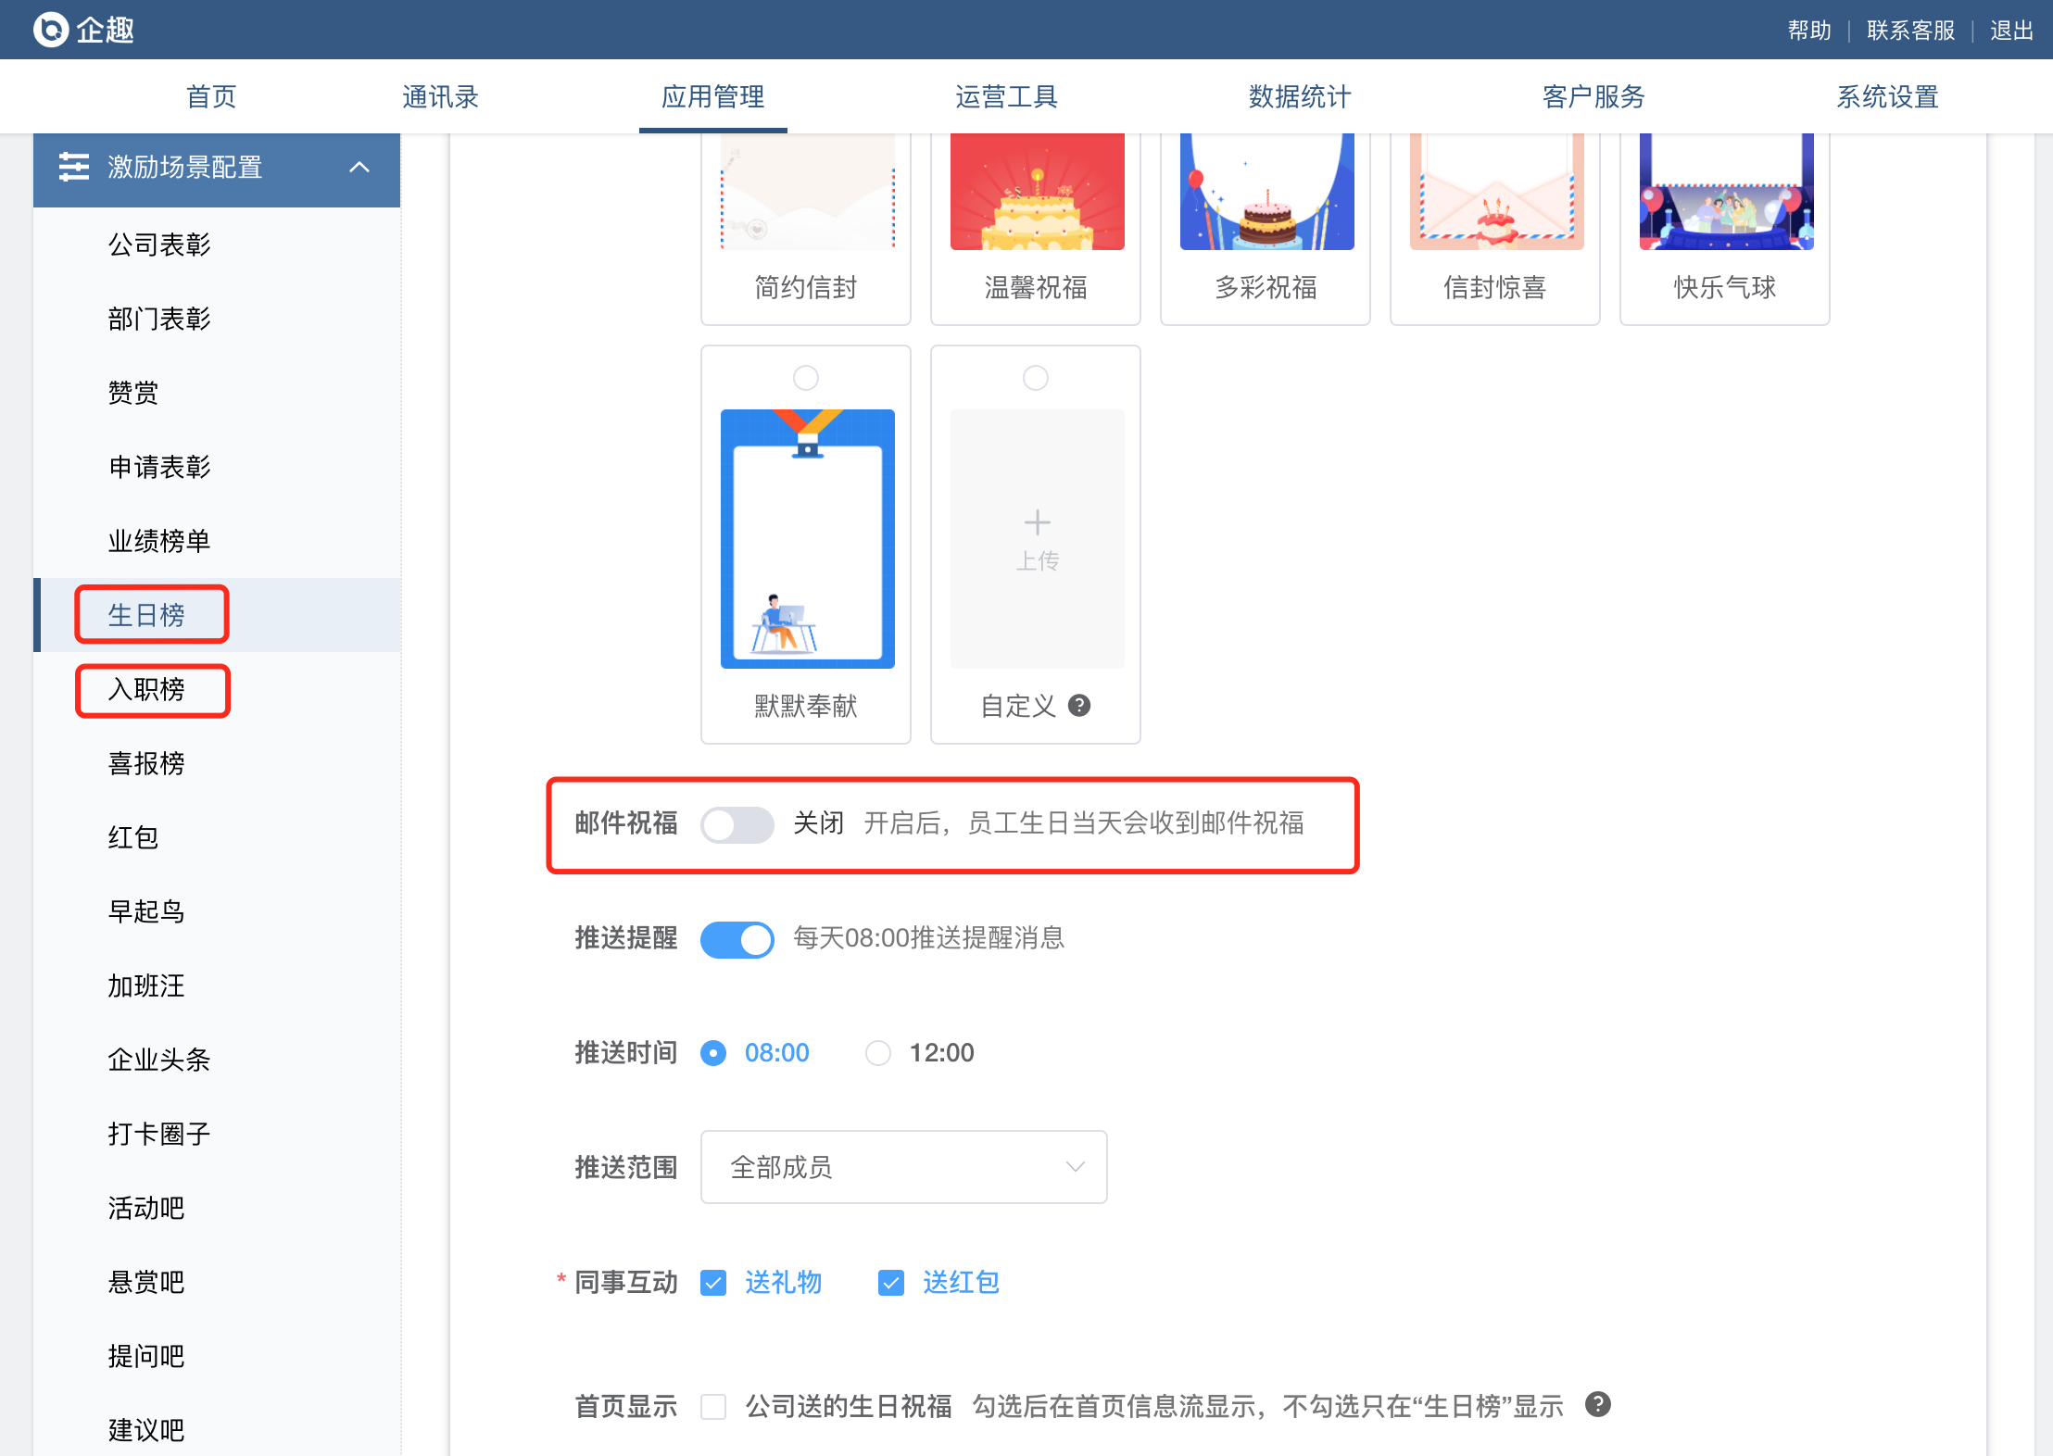The width and height of the screenshot is (2053, 1456).
Task: Uncheck the 送红包 checkbox
Action: 891,1283
